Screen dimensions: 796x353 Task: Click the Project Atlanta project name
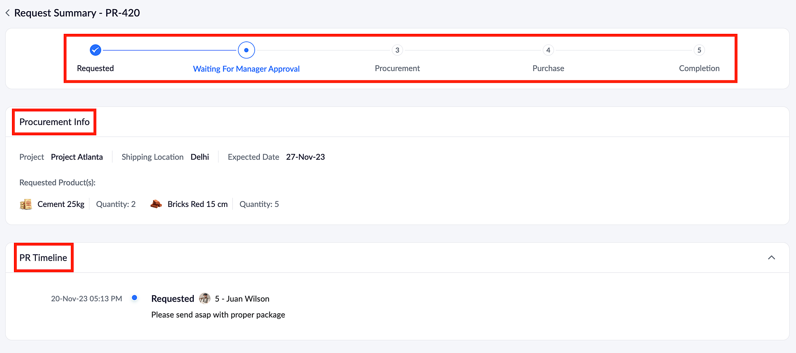coord(77,157)
